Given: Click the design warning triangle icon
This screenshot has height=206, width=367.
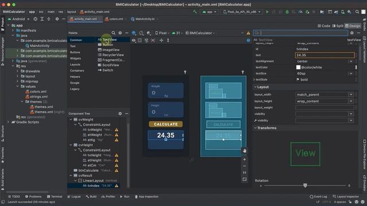Looking at the screenshot, I should [x=248, y=33].
